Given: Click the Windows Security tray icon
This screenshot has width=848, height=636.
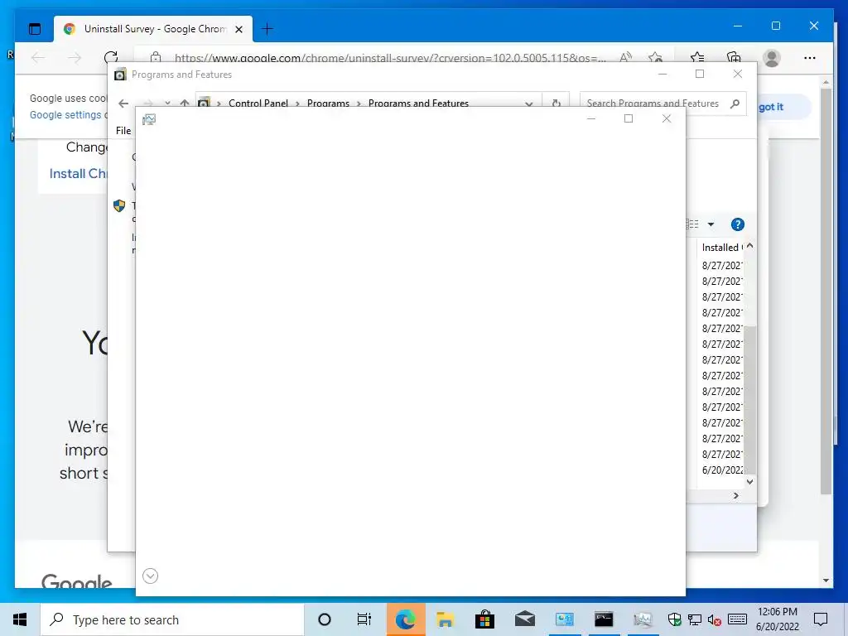Looking at the screenshot, I should tap(674, 619).
